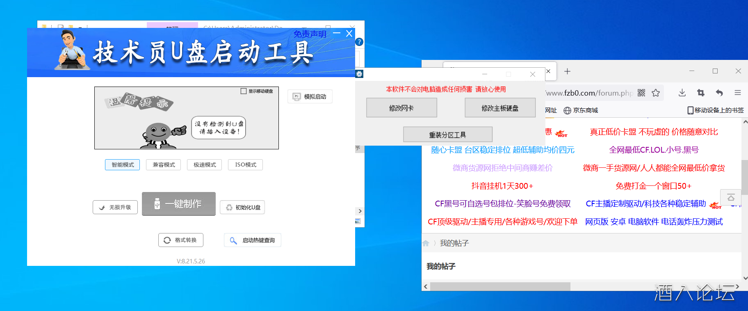748x311 pixels.
Task: Minimize the U盘启动工具 window
Action: coord(337,33)
